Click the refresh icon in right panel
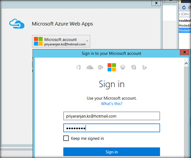Screen dimensions: 191x158 [184, 8]
